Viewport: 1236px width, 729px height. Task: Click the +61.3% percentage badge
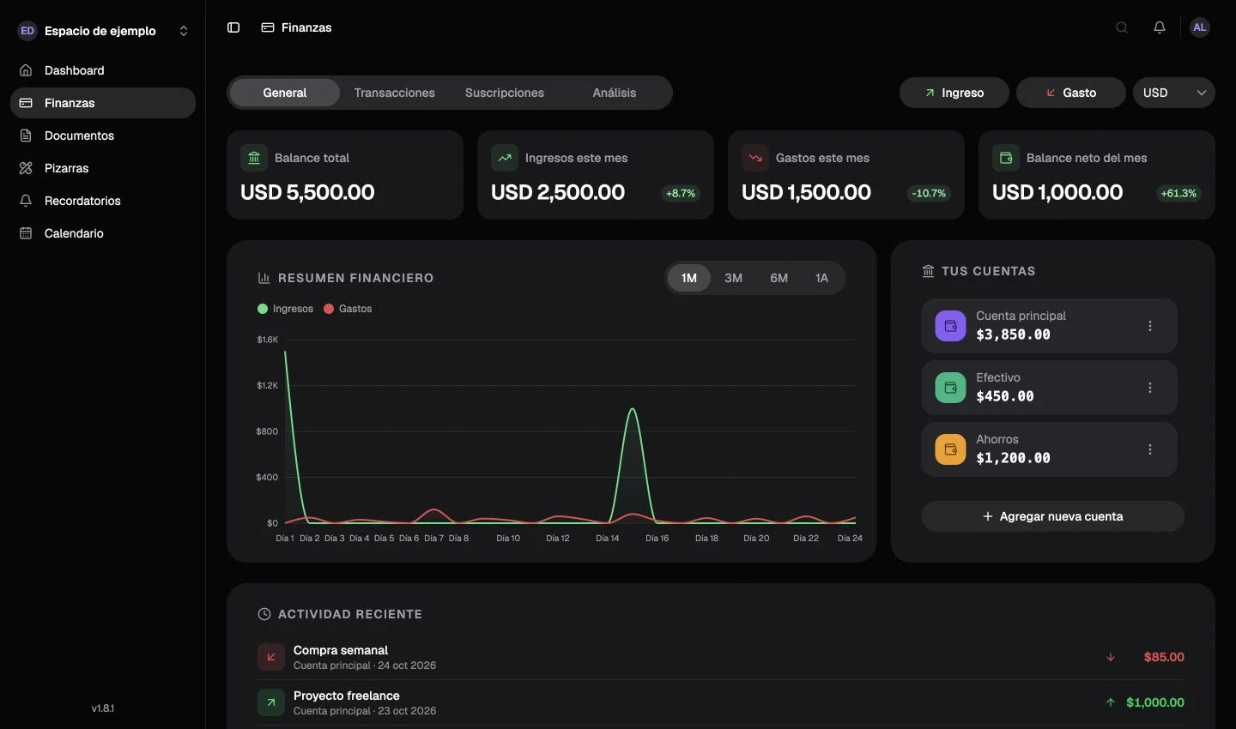click(x=1178, y=194)
